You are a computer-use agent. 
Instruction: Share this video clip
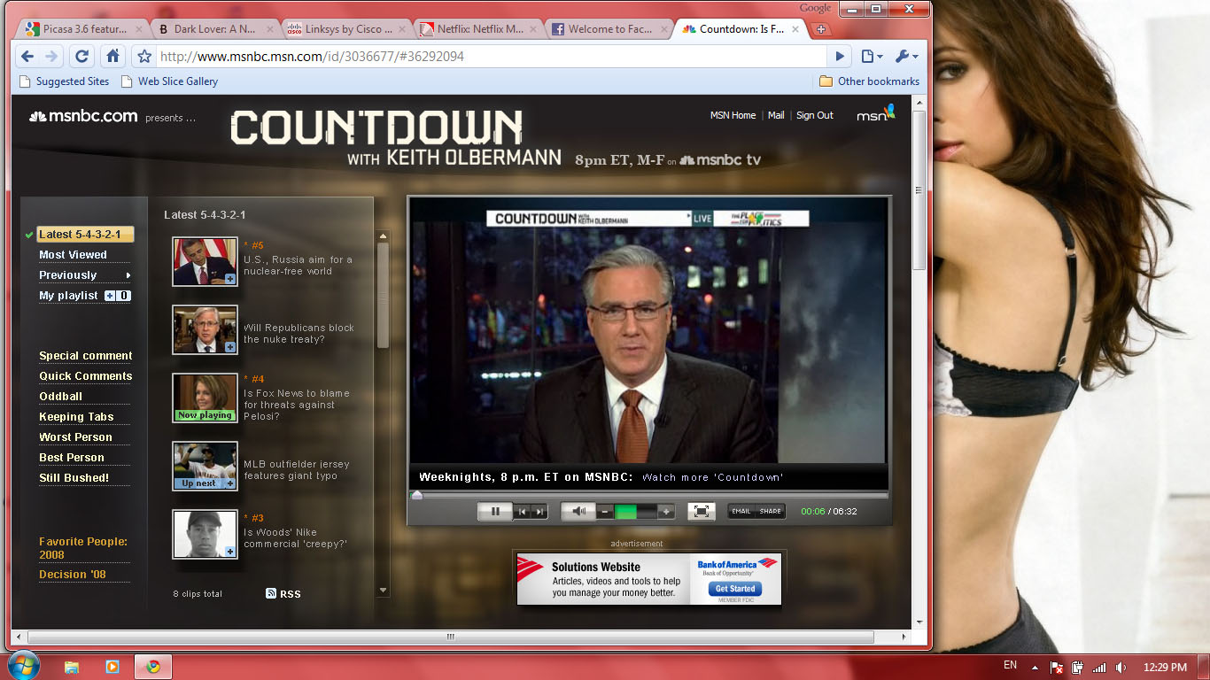(x=771, y=511)
